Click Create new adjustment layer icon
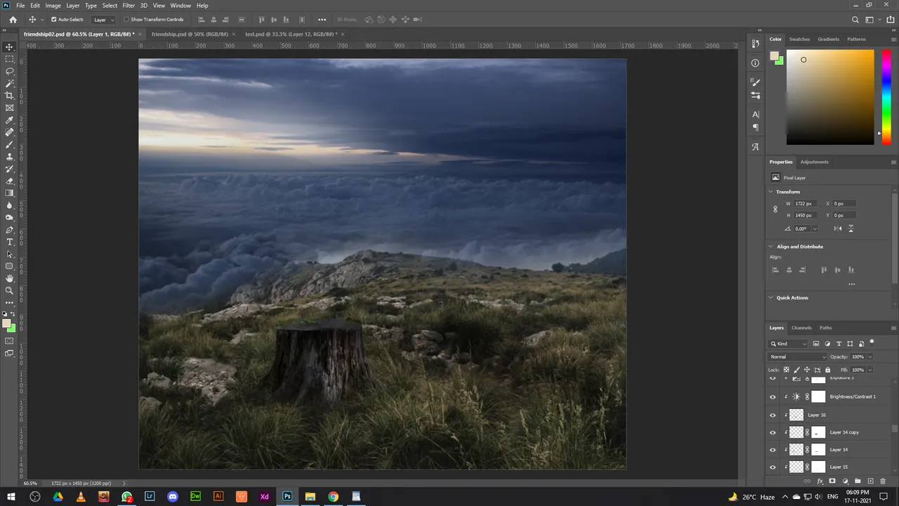This screenshot has width=899, height=506. [845, 481]
